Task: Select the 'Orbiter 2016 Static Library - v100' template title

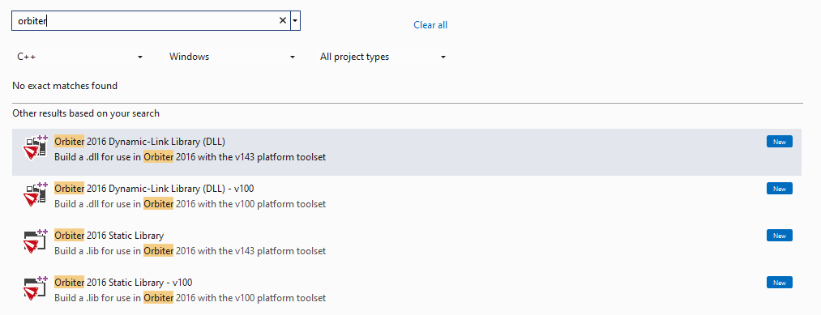Action: [123, 283]
